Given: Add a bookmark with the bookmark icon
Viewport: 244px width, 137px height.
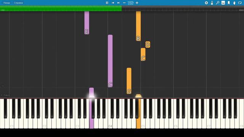Looking at the screenshot, I should coord(229,3).
